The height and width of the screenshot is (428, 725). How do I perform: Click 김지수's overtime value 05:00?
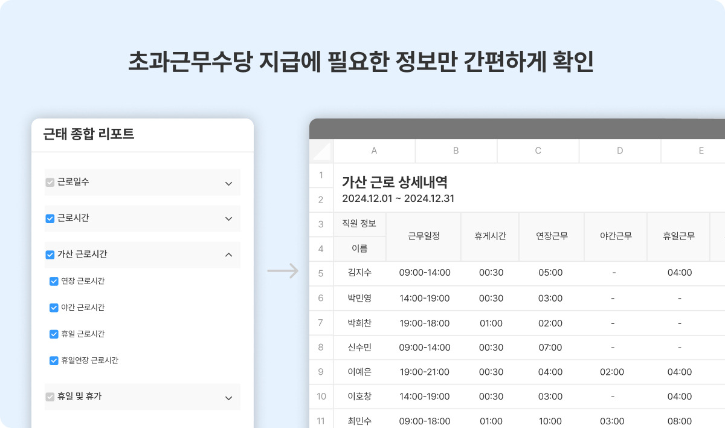(x=550, y=273)
